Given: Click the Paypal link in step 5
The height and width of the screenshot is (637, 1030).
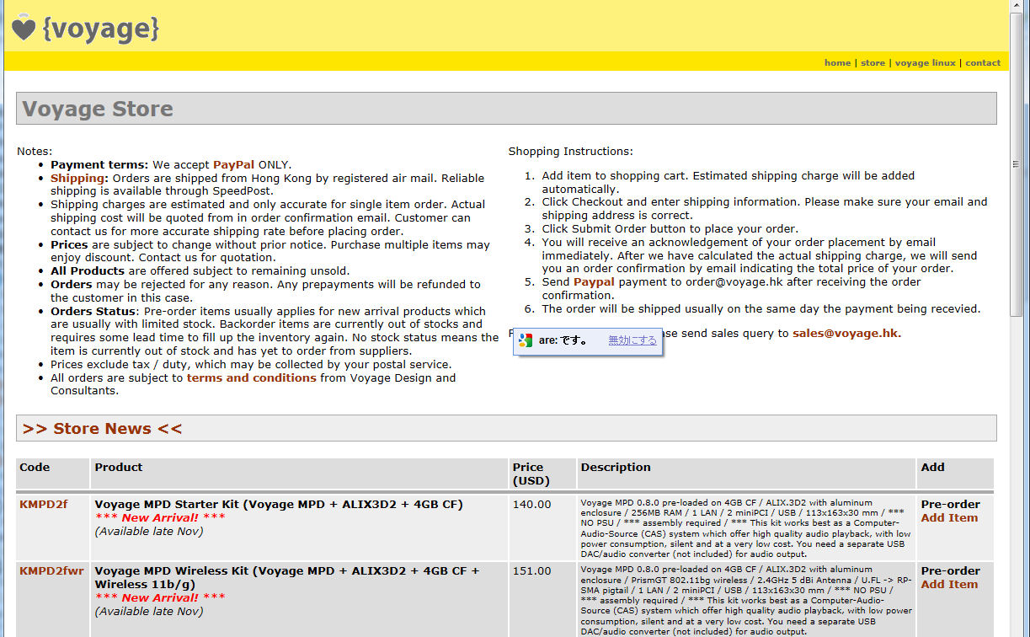Looking at the screenshot, I should (594, 281).
